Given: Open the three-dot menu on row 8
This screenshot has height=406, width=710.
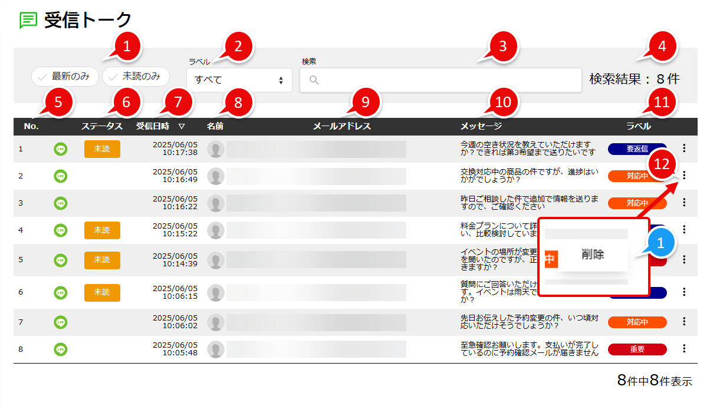Looking at the screenshot, I should pos(683,349).
